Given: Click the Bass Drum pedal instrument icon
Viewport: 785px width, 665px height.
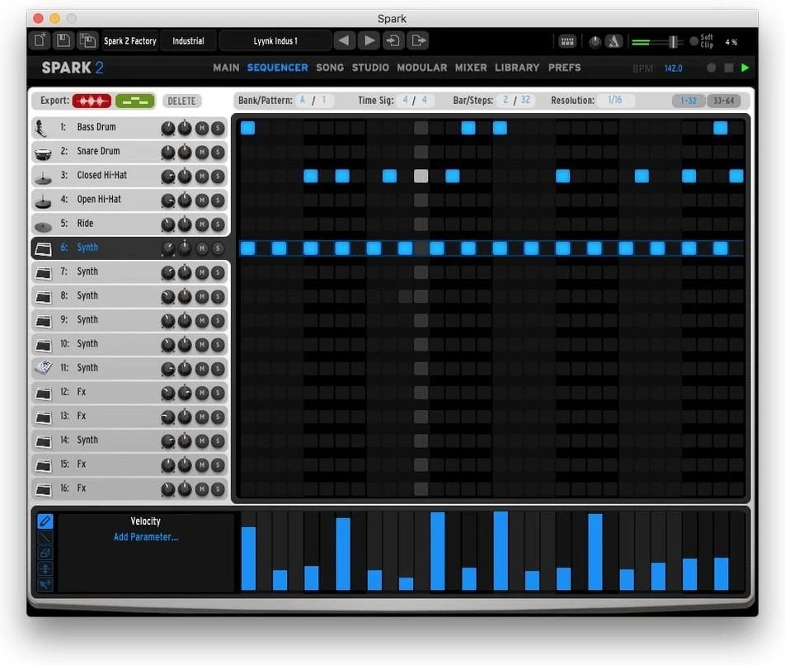Looking at the screenshot, I should click(41, 128).
